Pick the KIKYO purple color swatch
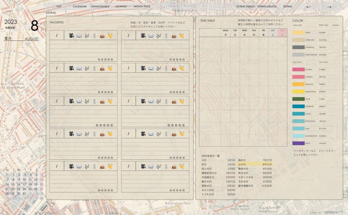 [x=298, y=143]
